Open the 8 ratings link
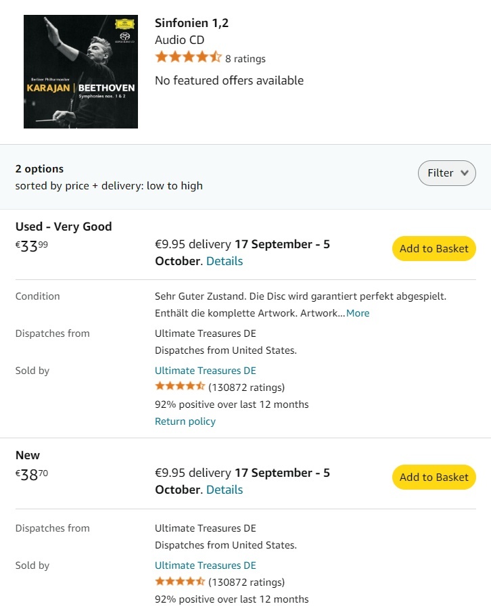This screenshot has width=491, height=606. click(245, 59)
